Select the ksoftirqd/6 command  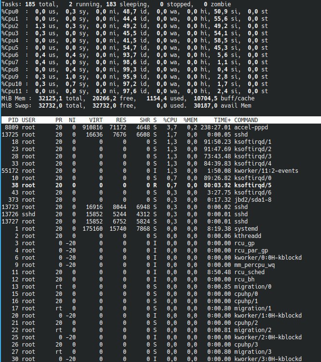click(x=253, y=192)
